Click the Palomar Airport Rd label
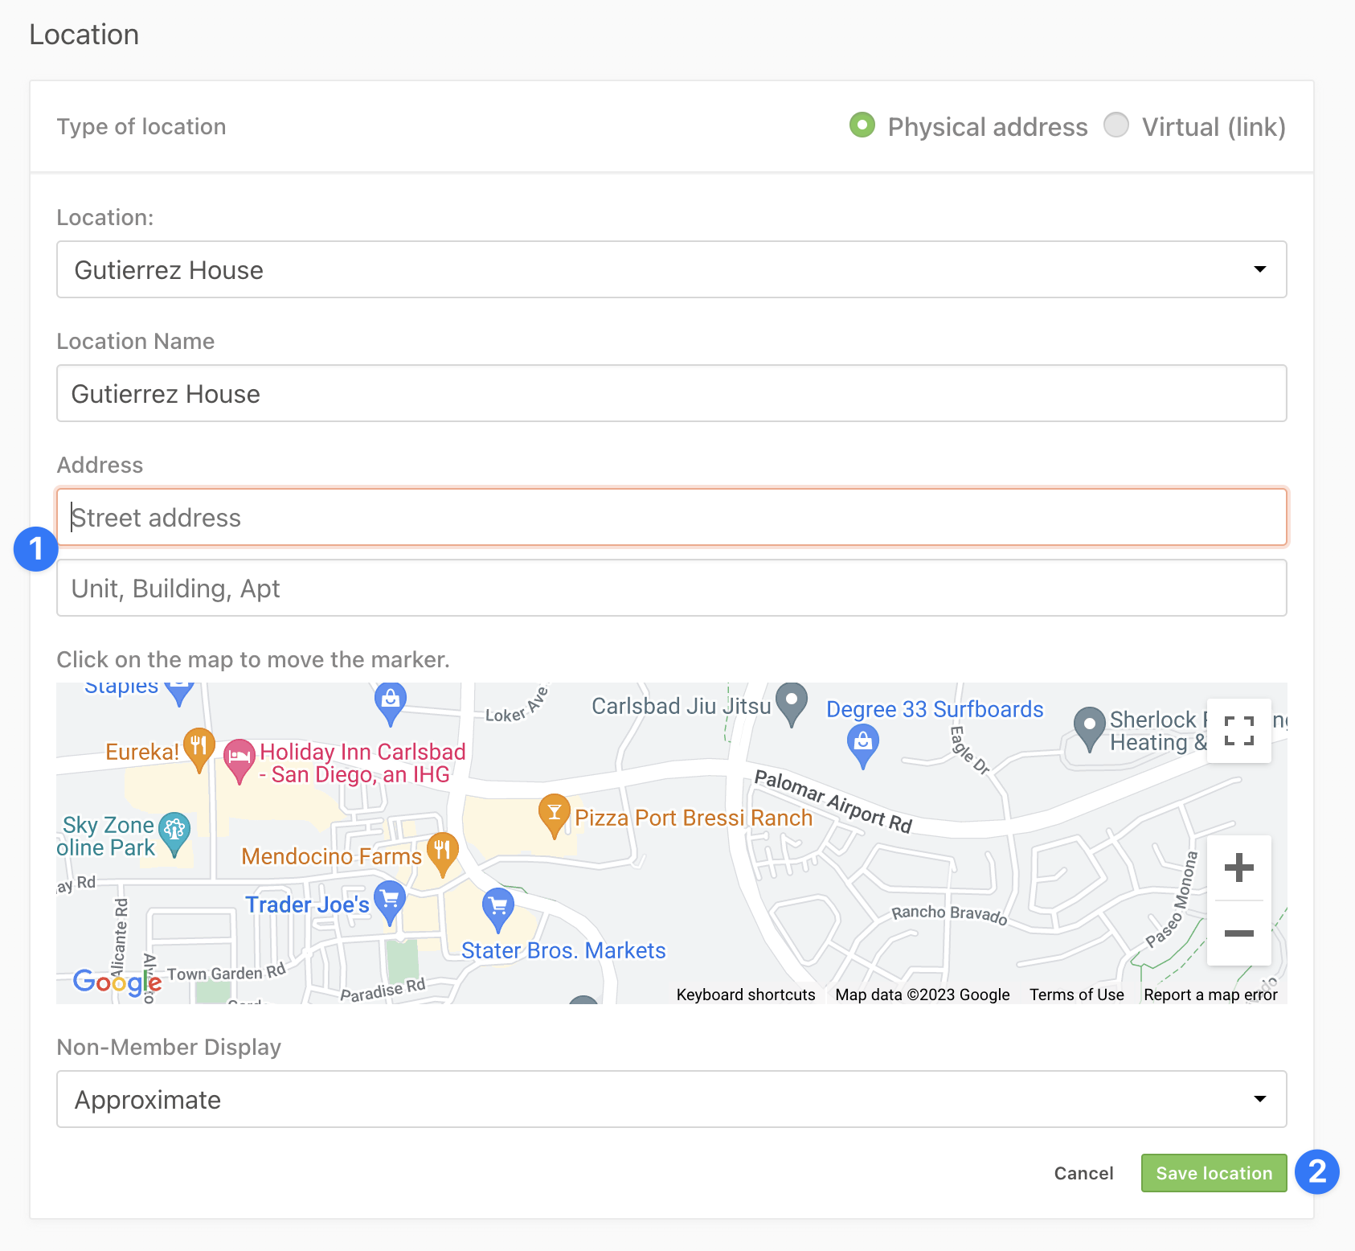 [833, 801]
